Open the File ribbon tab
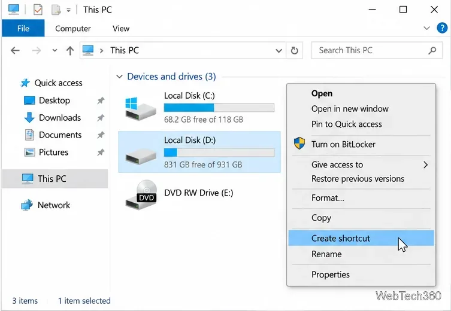This screenshot has width=451, height=311. 23,28
